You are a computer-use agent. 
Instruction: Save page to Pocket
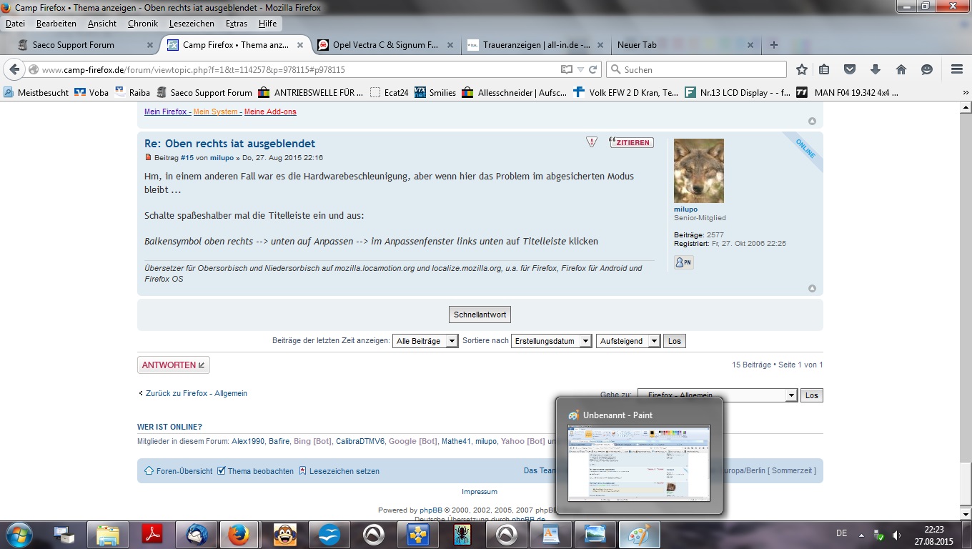850,69
